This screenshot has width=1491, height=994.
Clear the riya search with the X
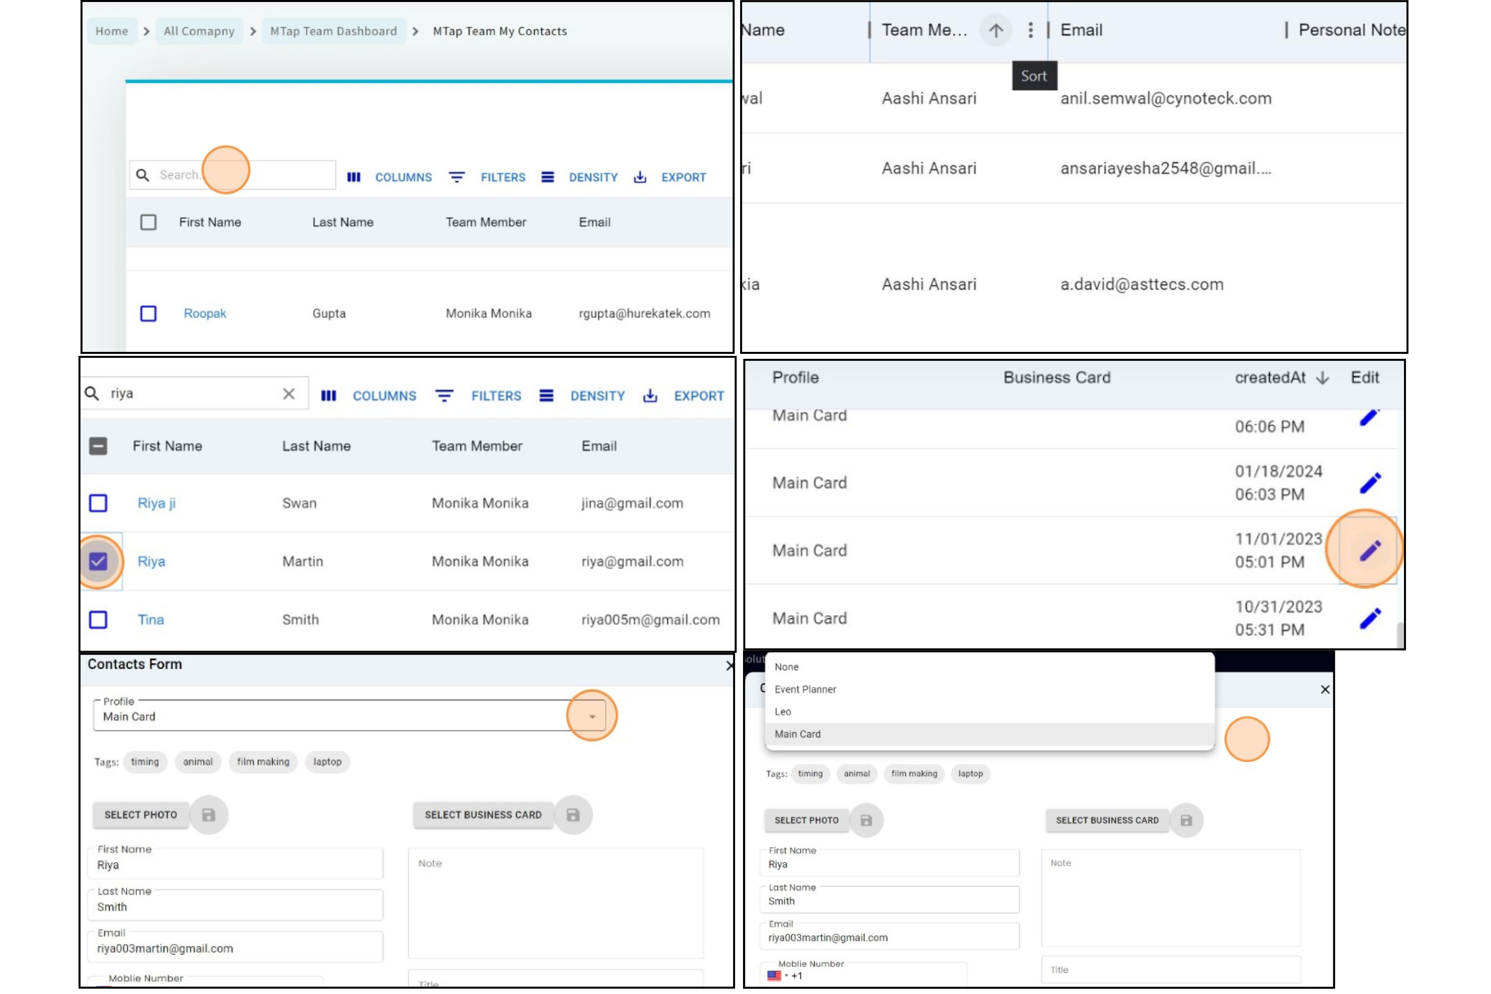pyautogui.click(x=289, y=393)
